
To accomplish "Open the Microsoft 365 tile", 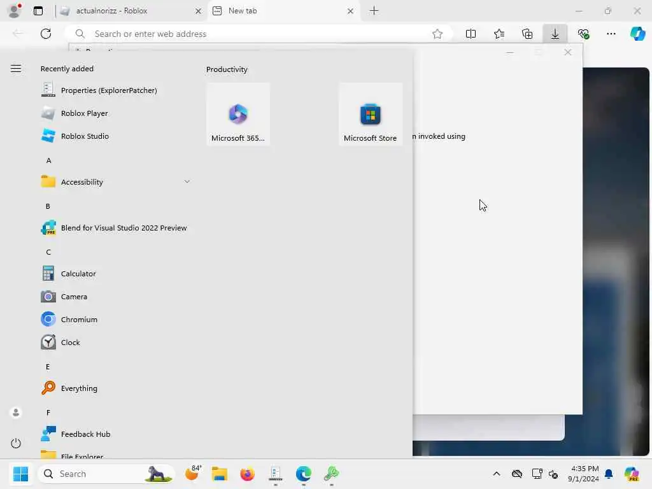I will pyautogui.click(x=238, y=115).
